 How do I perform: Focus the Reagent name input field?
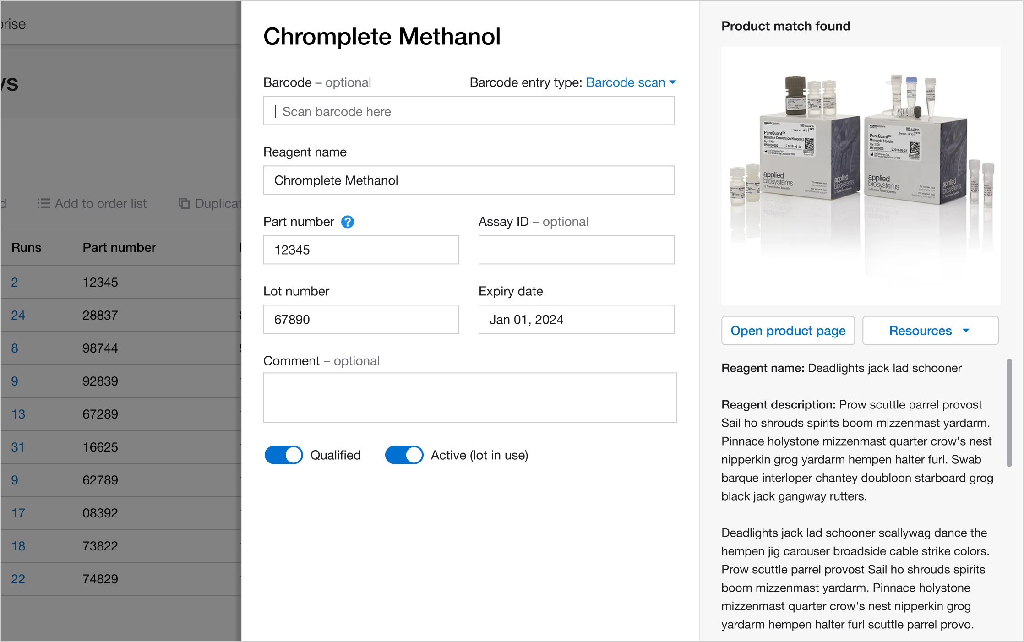(468, 180)
